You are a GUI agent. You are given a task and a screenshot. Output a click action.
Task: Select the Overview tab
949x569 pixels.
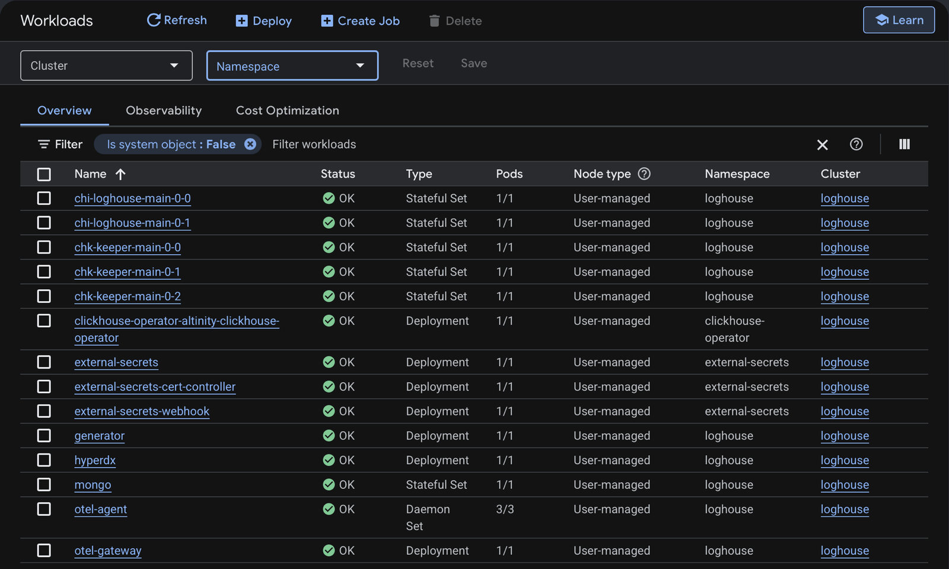point(65,110)
